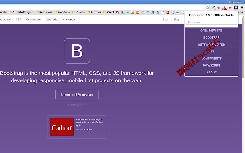Click the bookmark star in address bar

207,8
